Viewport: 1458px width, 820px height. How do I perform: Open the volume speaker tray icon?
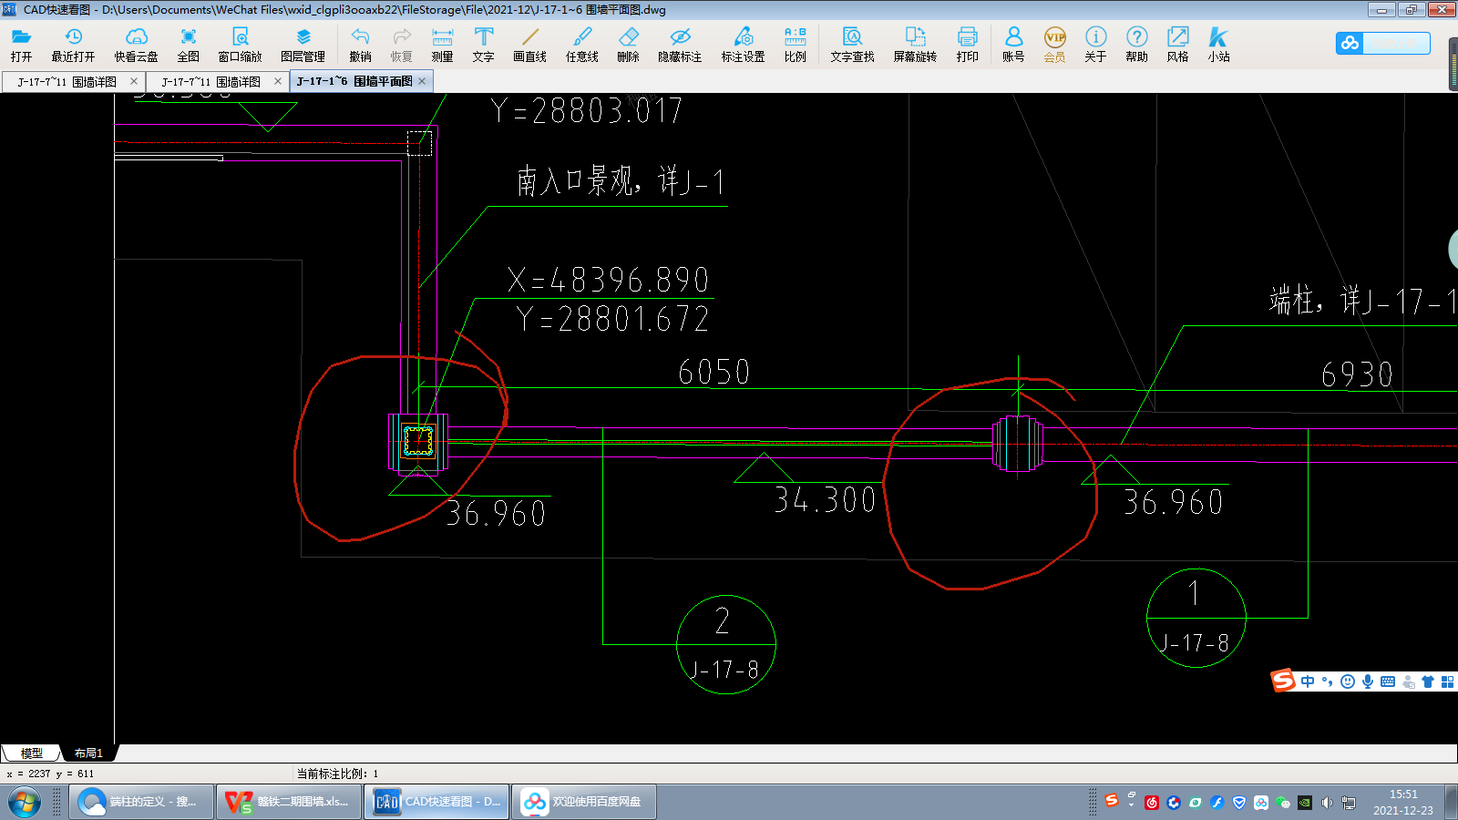click(1327, 803)
